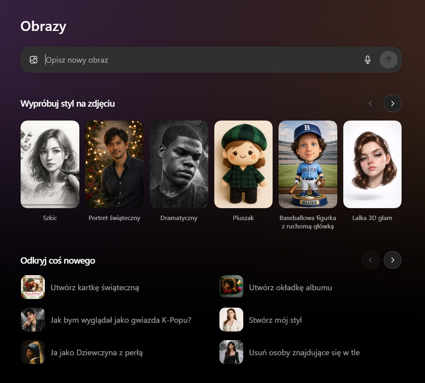Open the Baseballowa figurka style
Viewport: 425px width, 383px height.
tap(308, 164)
